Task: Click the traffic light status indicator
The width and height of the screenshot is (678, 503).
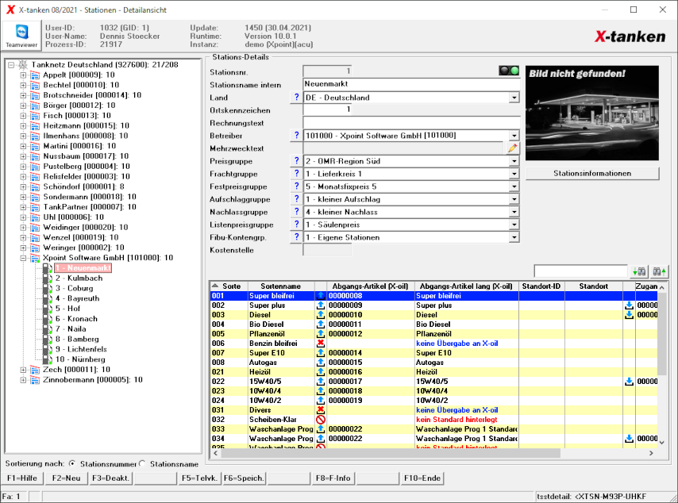Action: 509,71
